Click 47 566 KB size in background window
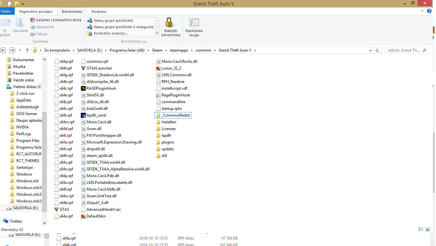The height and width of the screenshot is (246, 436). click(230, 238)
